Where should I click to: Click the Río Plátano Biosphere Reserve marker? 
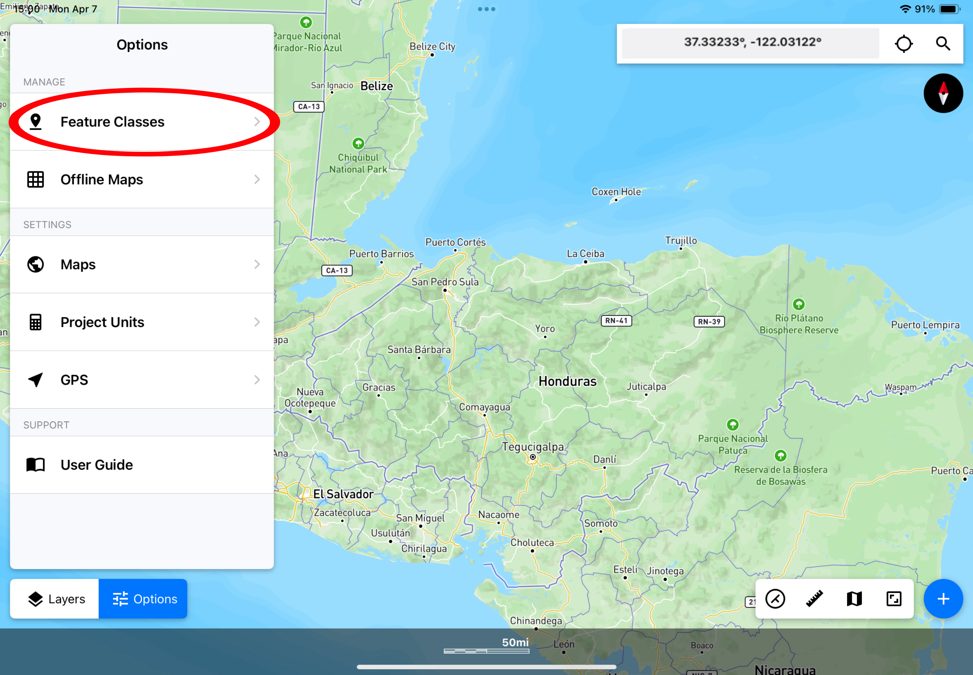click(x=798, y=304)
